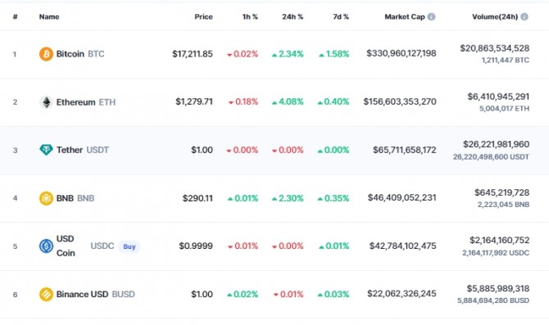
Task: Click the 2,164,117,992 USDC volume value
Action: click(496, 253)
